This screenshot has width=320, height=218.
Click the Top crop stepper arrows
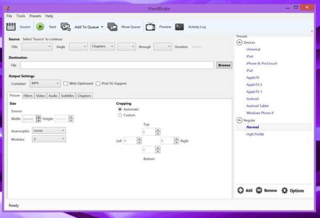click(x=158, y=132)
